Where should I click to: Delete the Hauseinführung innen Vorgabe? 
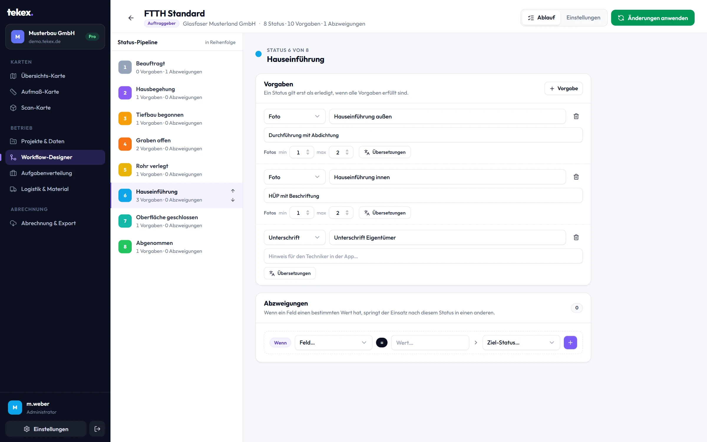tap(576, 177)
